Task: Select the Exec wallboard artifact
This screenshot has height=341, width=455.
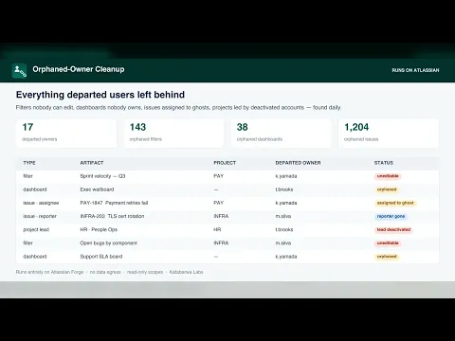Action: tap(97, 189)
